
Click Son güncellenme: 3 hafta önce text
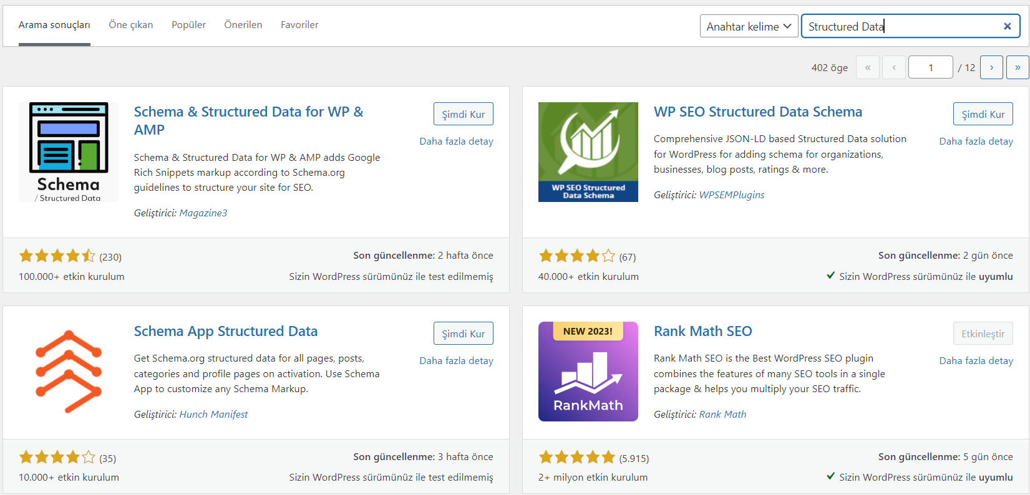(x=423, y=457)
